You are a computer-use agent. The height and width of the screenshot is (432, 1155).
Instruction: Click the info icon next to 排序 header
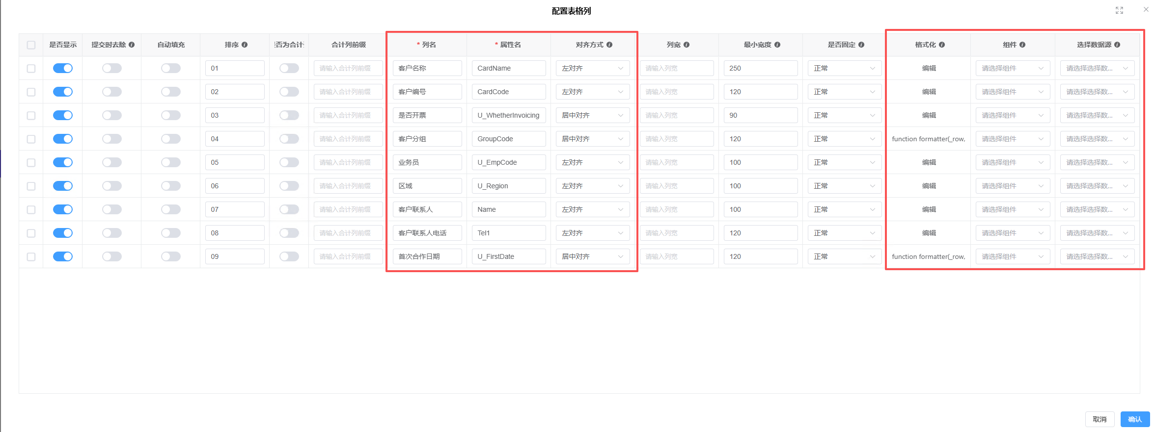click(245, 45)
